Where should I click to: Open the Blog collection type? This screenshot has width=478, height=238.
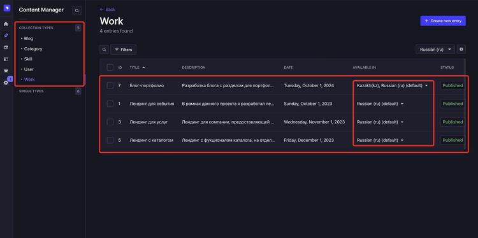pos(29,38)
